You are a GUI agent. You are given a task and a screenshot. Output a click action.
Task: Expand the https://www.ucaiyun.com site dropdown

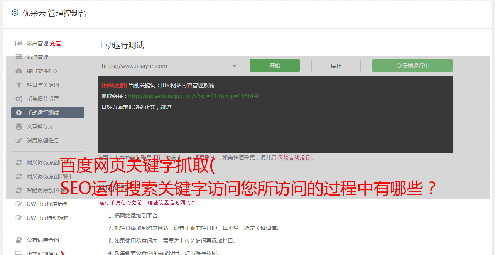168,66
